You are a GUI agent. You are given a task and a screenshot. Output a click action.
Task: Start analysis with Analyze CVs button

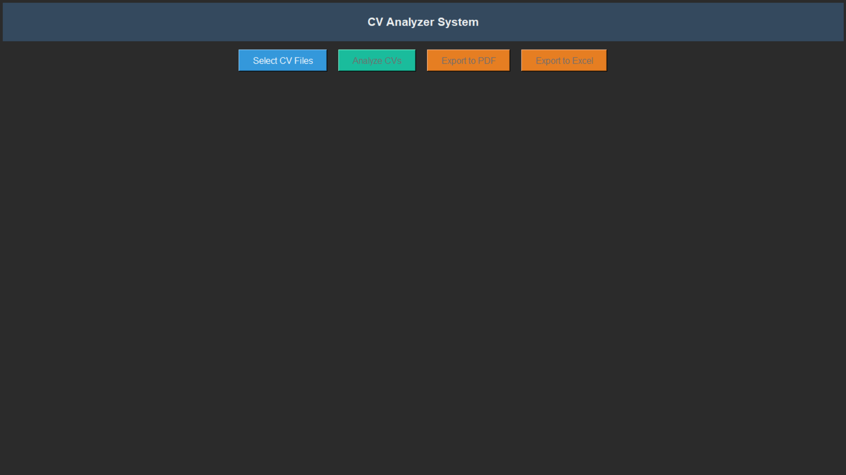point(377,60)
